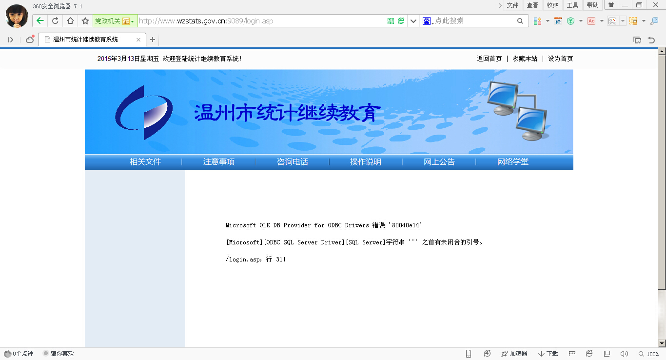Open the browser home page icon
This screenshot has height=360, width=666.
pos(70,21)
